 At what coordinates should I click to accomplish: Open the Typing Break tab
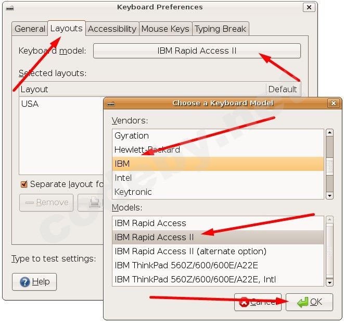(x=221, y=29)
